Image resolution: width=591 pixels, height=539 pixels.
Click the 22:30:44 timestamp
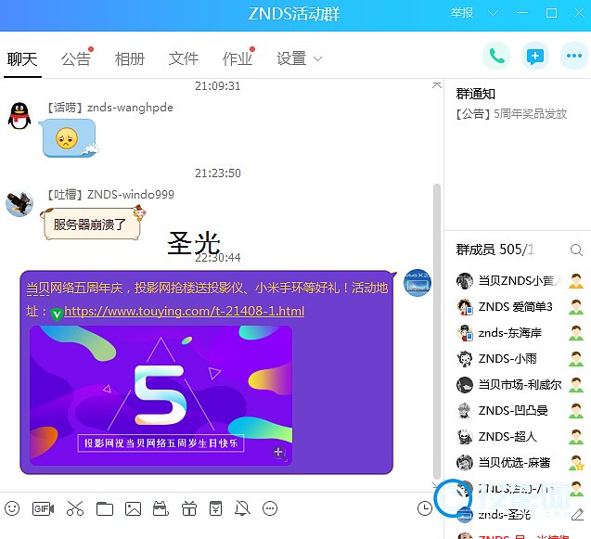[x=218, y=258]
